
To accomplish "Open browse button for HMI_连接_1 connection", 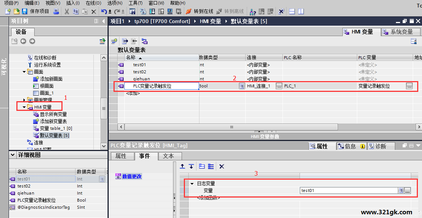I will coord(279,86).
